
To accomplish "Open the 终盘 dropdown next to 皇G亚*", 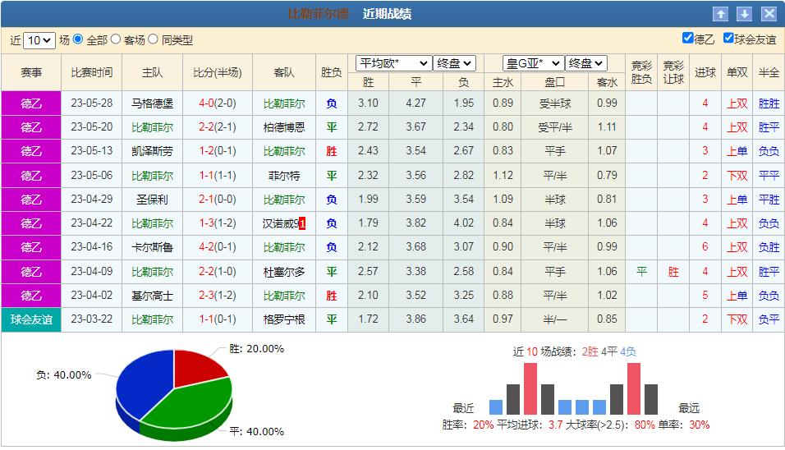I will pyautogui.click(x=586, y=63).
